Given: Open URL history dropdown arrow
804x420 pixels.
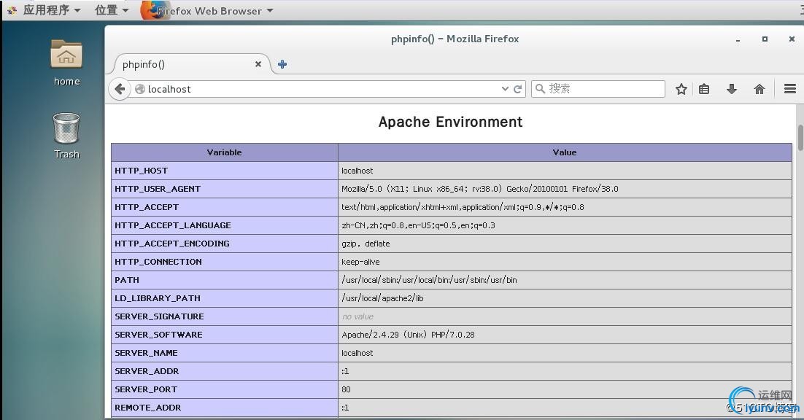Looking at the screenshot, I should click(x=505, y=89).
